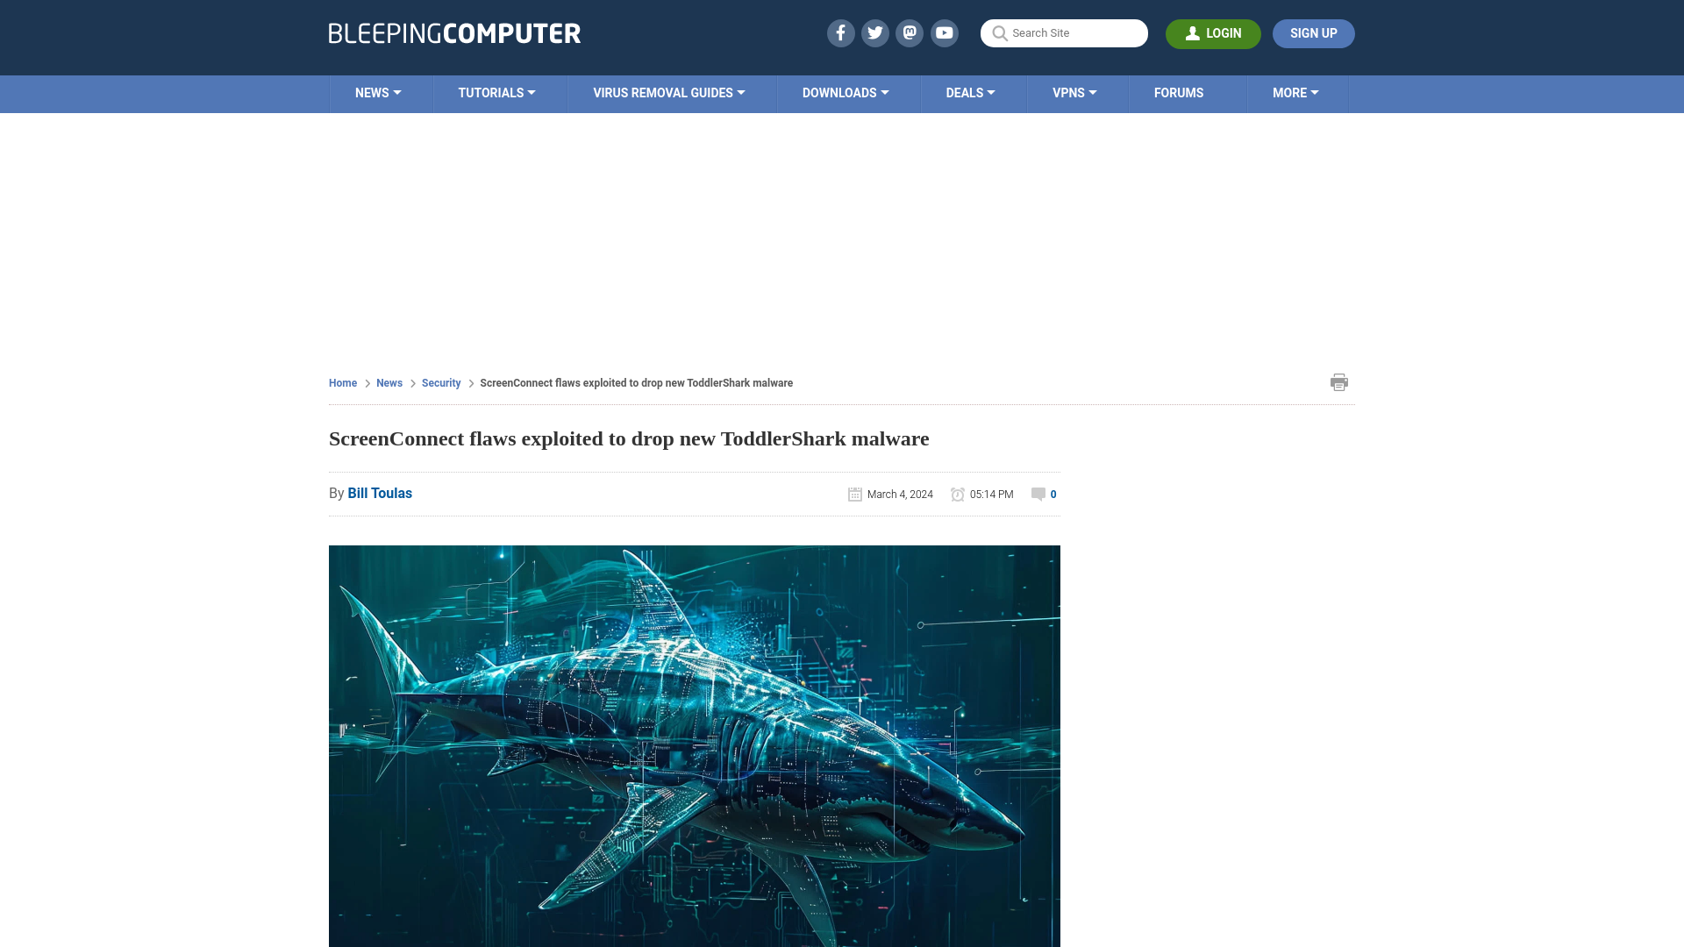Click the Mastodon social icon
Image resolution: width=1684 pixels, height=947 pixels.
tap(909, 32)
